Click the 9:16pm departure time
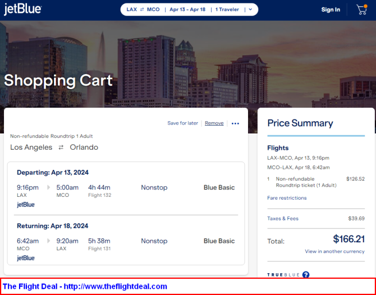376x295 pixels. coord(27,187)
